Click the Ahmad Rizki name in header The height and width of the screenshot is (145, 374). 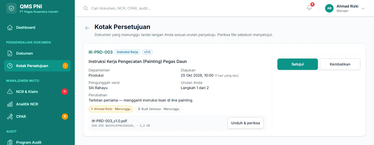point(348,6)
